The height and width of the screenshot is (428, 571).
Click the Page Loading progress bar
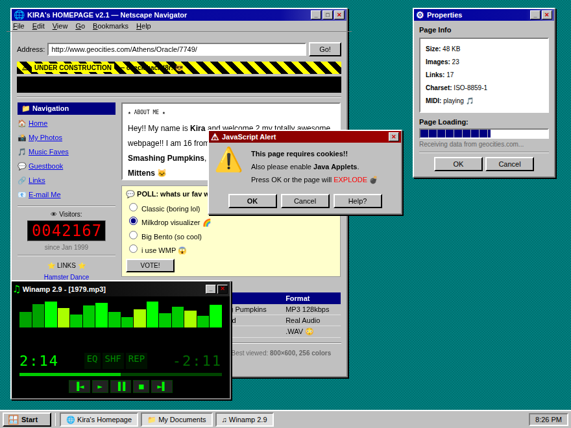click(484, 134)
